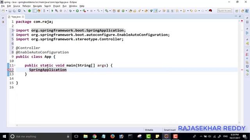Expand the Search flashlight dropdown arrow
The image size is (250, 140).
tap(143, 11)
